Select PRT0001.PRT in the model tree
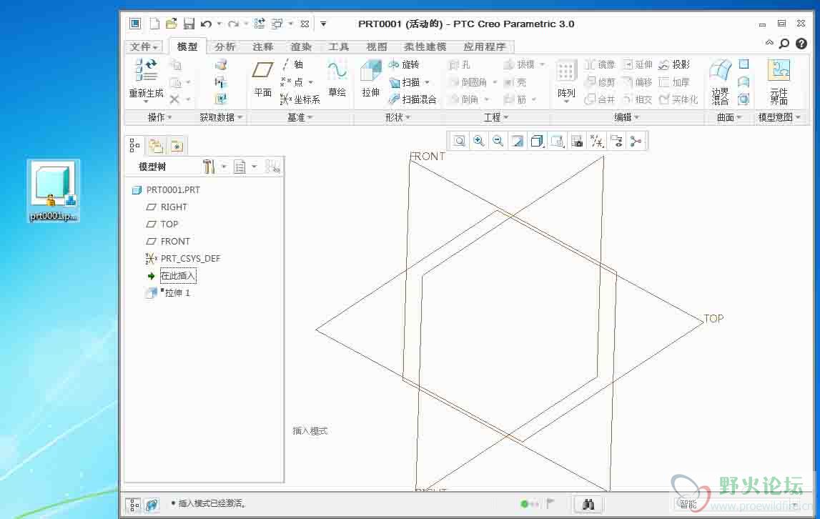The height and width of the screenshot is (519, 820). click(173, 190)
